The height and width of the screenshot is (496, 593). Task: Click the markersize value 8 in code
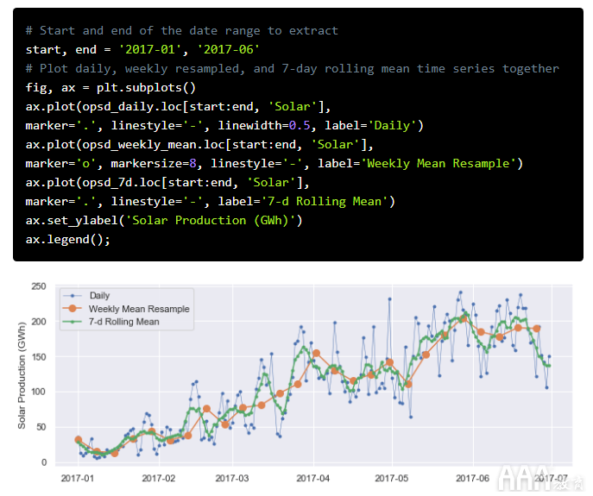point(192,163)
